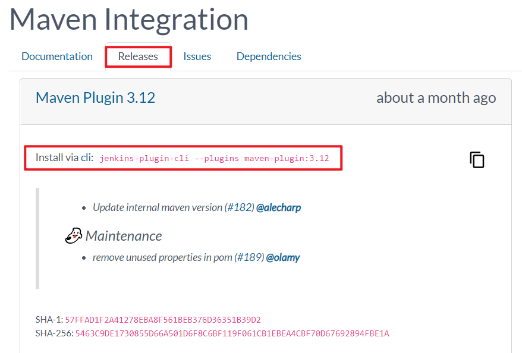Visit the @olamy profile link
This screenshot has width=522, height=353.
pos(283,257)
